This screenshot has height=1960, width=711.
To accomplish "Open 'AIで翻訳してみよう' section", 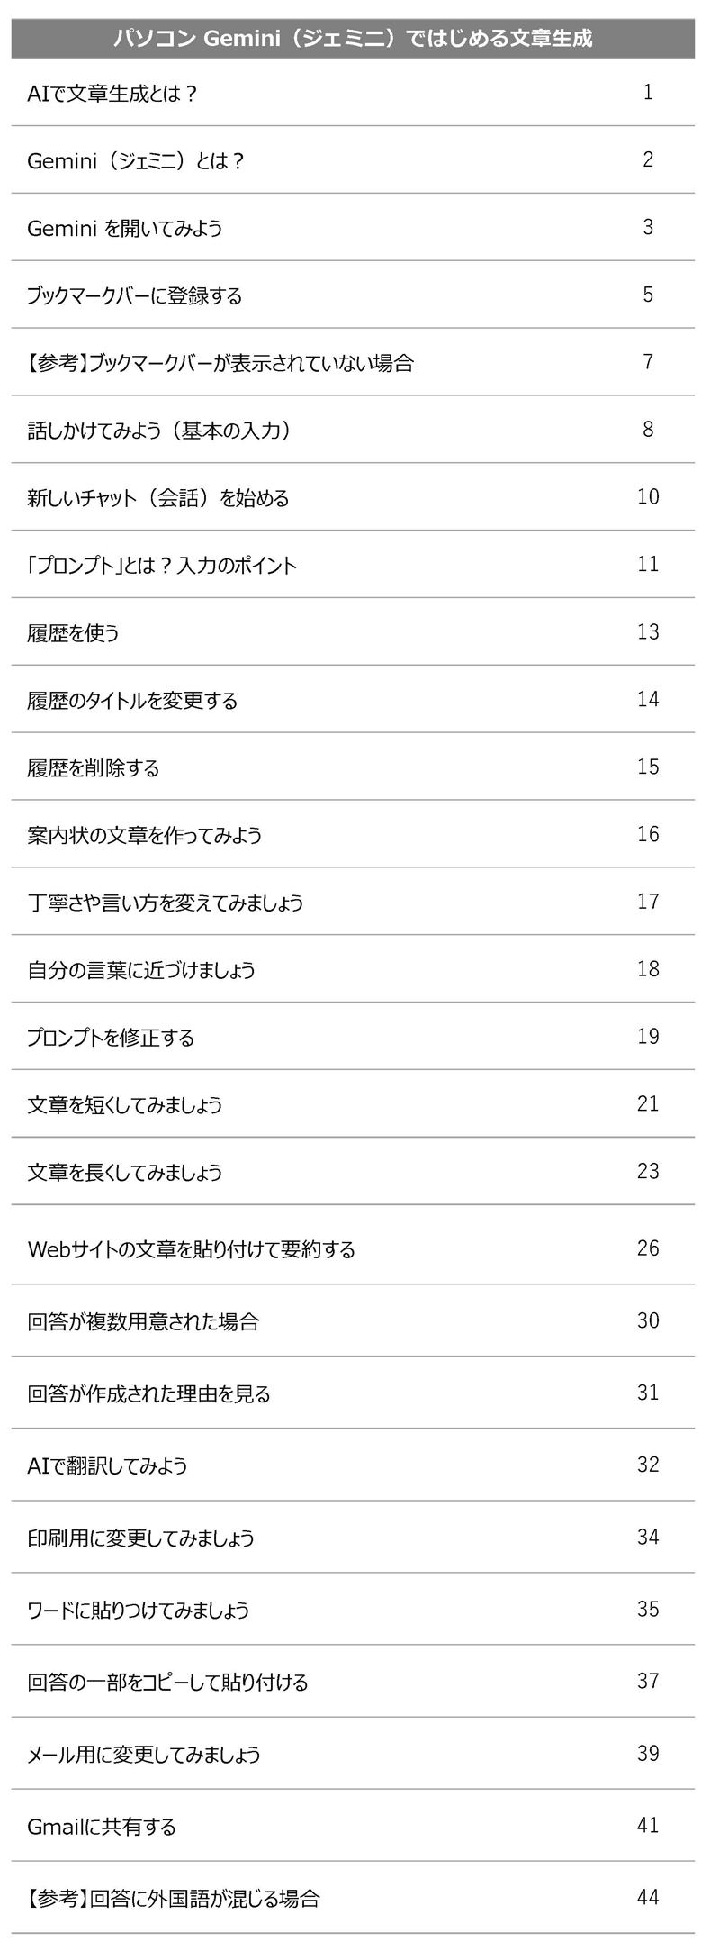I will (x=108, y=1465).
